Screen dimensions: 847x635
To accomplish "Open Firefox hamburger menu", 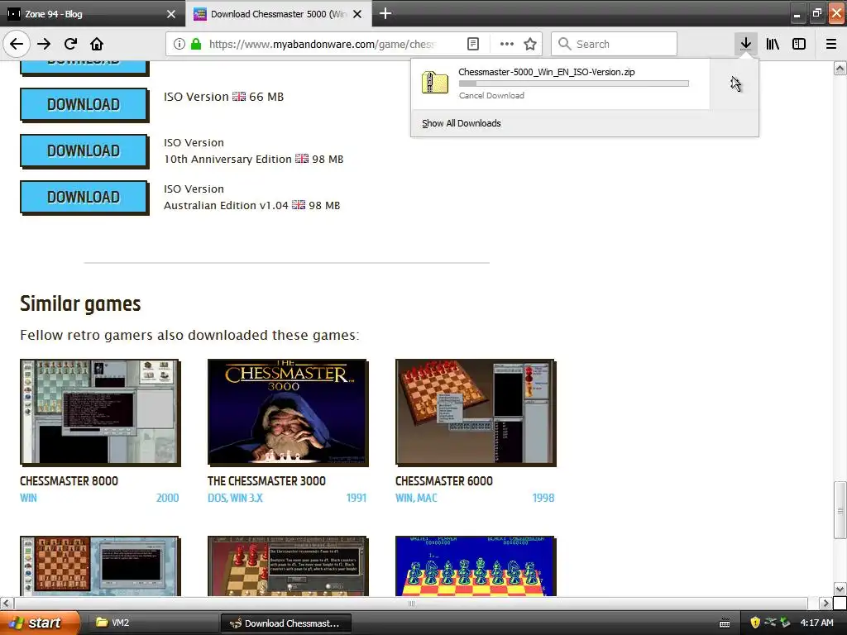I will (x=830, y=44).
